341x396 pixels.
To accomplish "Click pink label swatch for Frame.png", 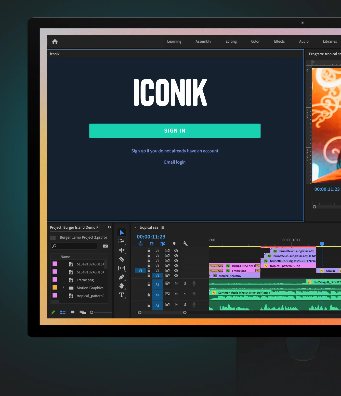I will [55, 280].
